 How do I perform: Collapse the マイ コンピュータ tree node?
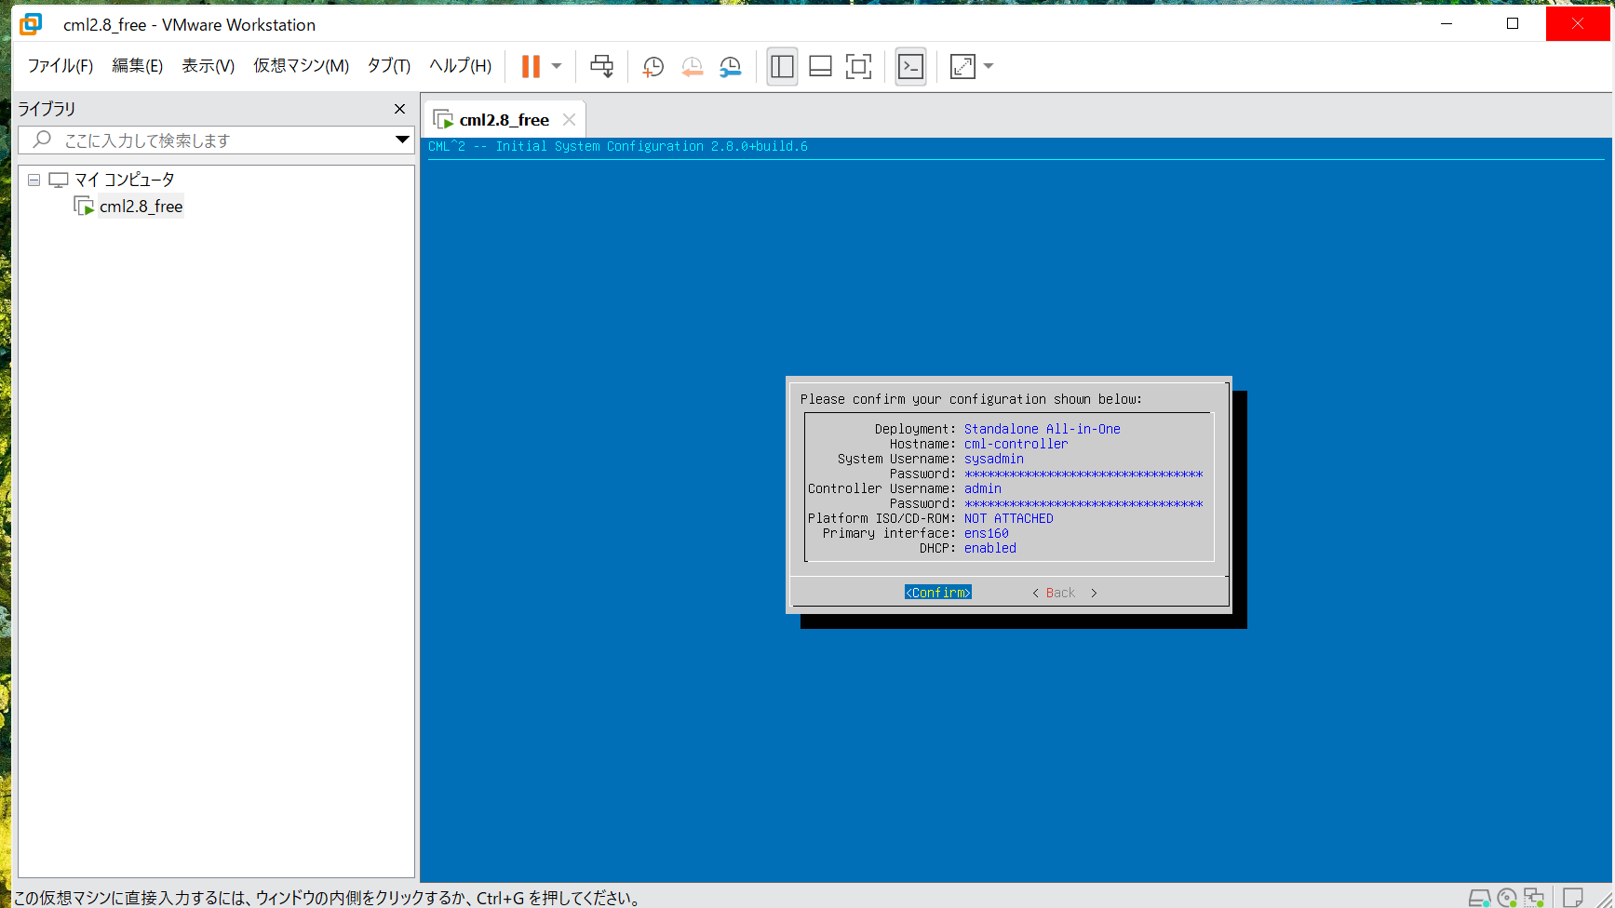click(x=34, y=179)
